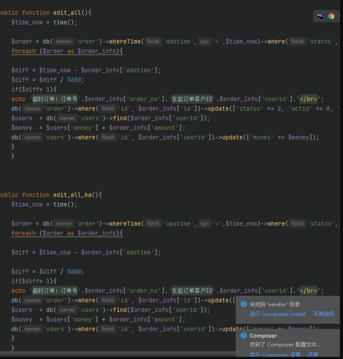Click the 未找到 'vendor' 目录 notification text
Image resolution: width=343 pixels, height=359 pixels.
coord(275,305)
